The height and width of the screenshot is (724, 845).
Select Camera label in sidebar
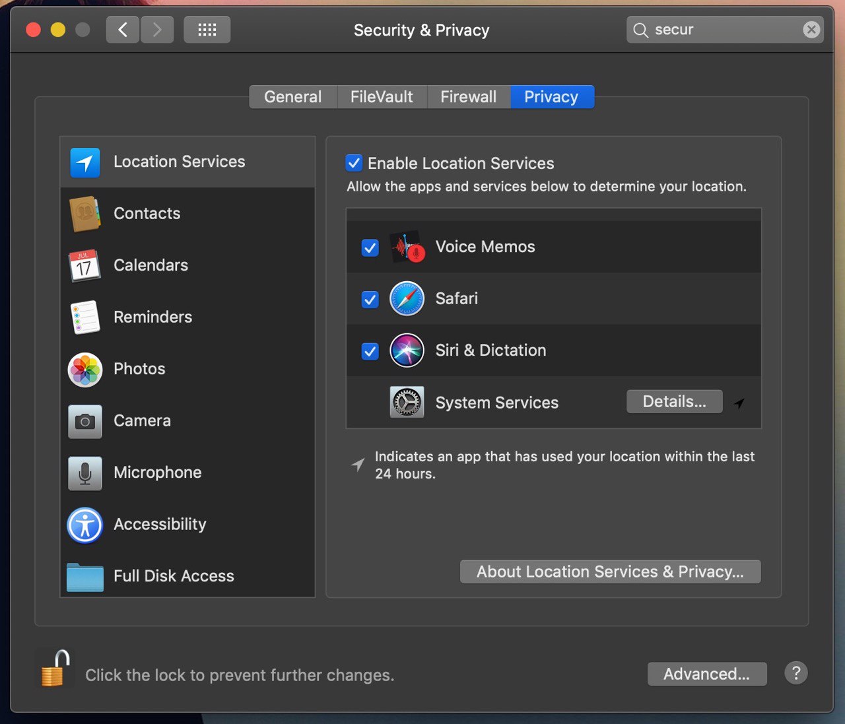pos(143,421)
